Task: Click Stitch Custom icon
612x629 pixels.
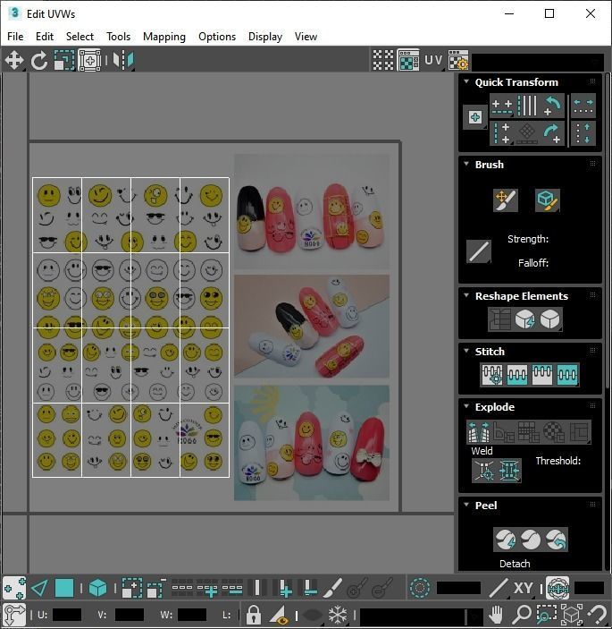Action: point(567,374)
